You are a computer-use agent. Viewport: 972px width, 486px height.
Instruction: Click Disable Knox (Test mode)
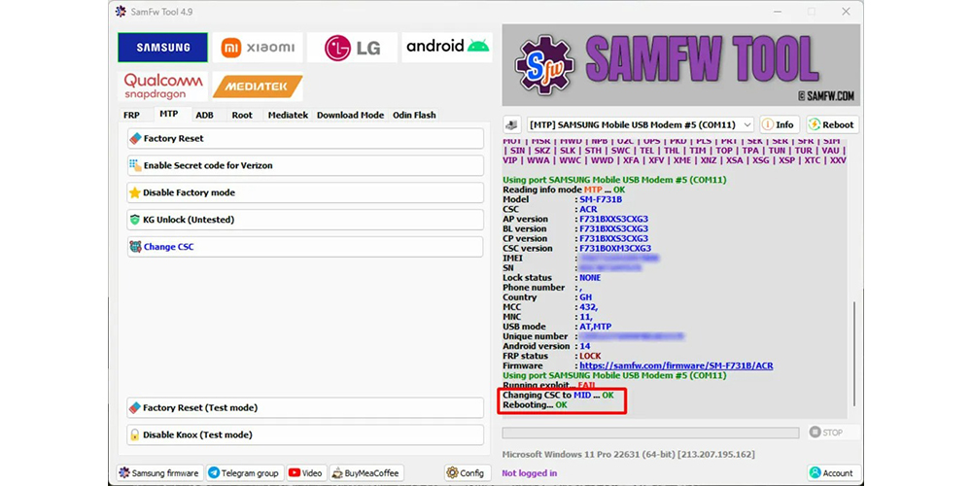pyautogui.click(x=305, y=435)
